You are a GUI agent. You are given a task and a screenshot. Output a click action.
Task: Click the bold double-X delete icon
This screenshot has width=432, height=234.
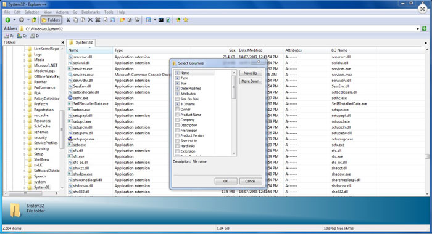(x=98, y=20)
